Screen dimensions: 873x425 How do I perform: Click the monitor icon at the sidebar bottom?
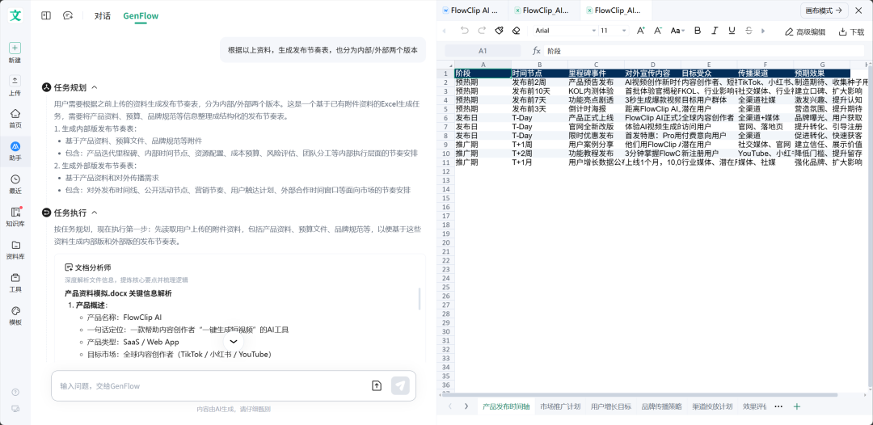(15, 409)
